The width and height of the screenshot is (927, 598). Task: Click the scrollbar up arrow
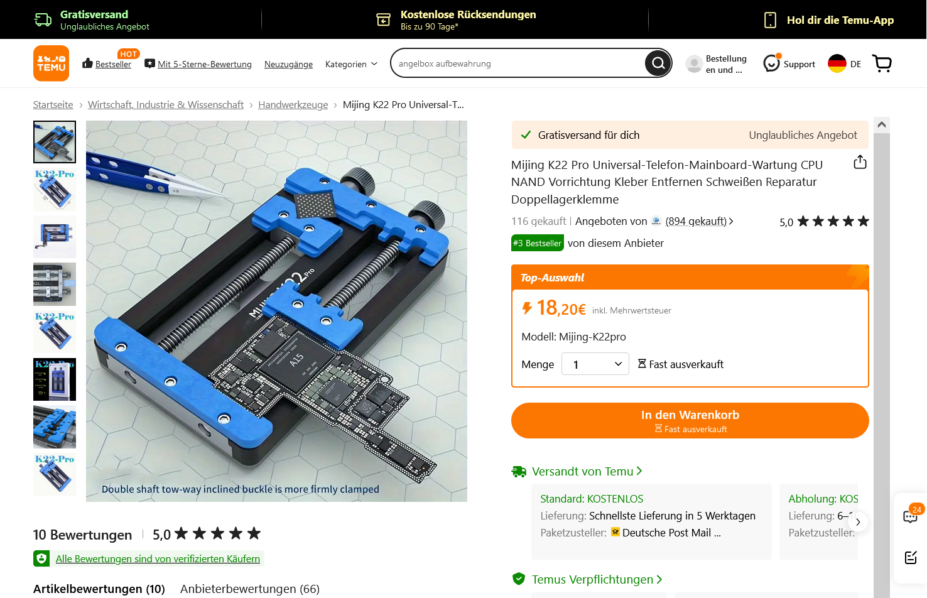tap(882, 124)
